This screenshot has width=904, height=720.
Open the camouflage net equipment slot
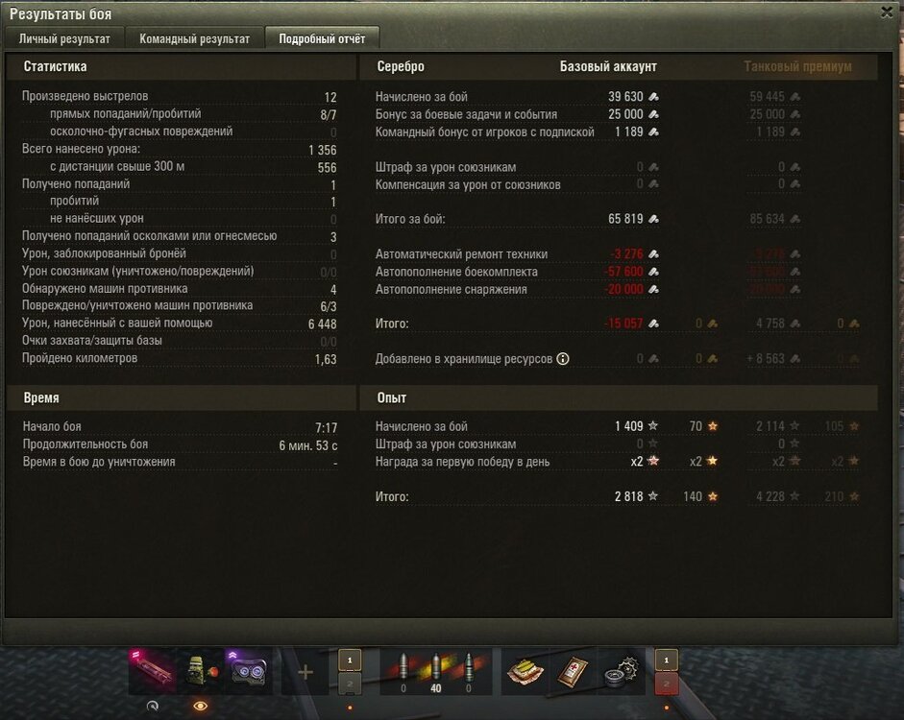[201, 671]
